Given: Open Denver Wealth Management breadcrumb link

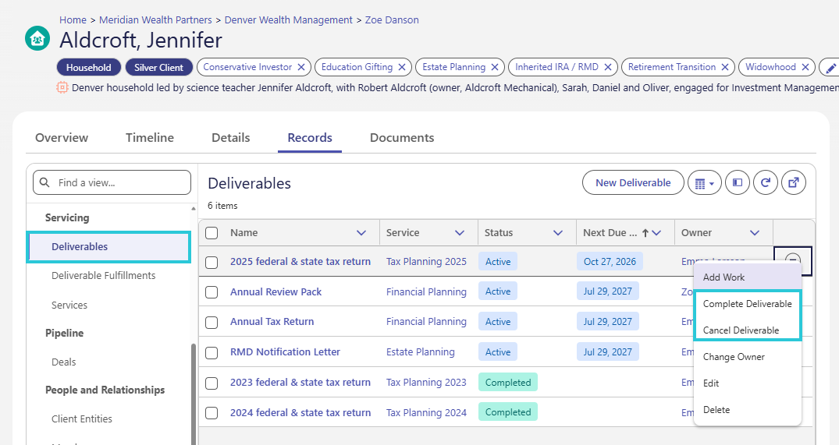Looking at the screenshot, I should pyautogui.click(x=289, y=19).
